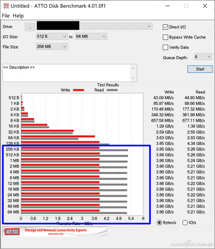Viewport: 215px width, 249px height.
Task: Click the 48 MB chart row label
Action: [13, 206]
